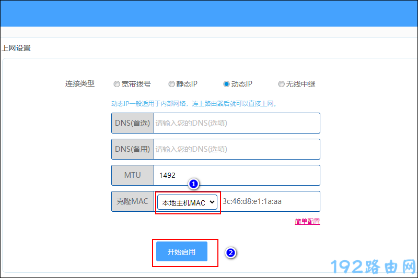Click the DNS(备用) gray label box
This screenshot has width=418, height=278.
132,149
